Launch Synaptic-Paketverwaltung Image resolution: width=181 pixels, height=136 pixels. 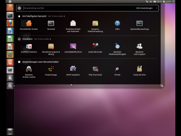click(95, 26)
